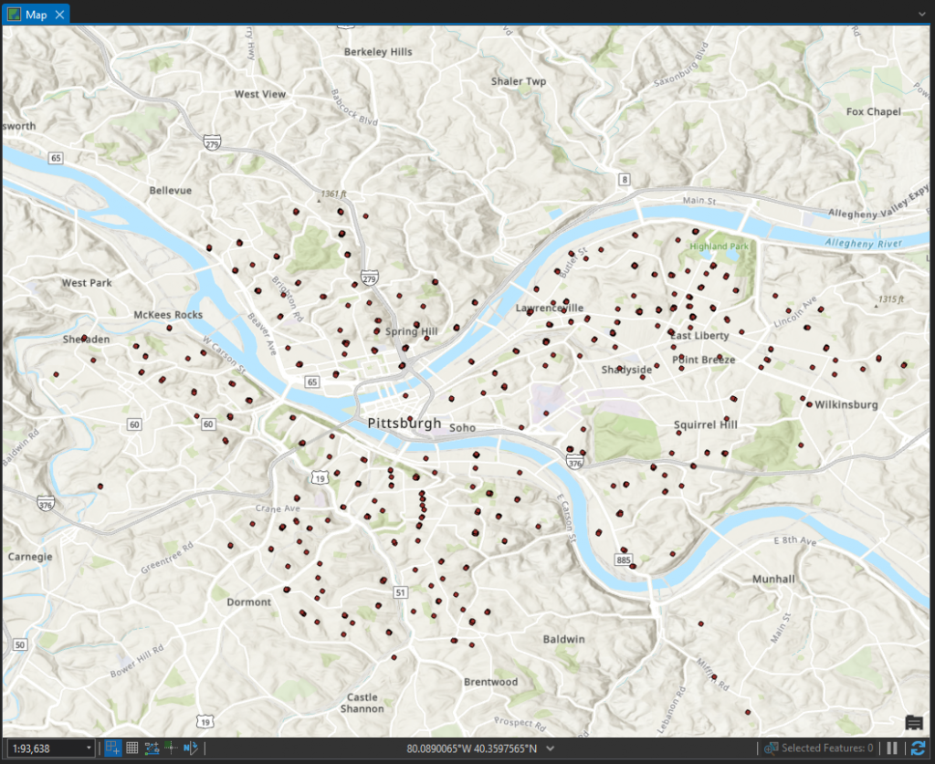Click the ground-to-grid correction icon
This screenshot has height=764, width=935.
(x=171, y=748)
